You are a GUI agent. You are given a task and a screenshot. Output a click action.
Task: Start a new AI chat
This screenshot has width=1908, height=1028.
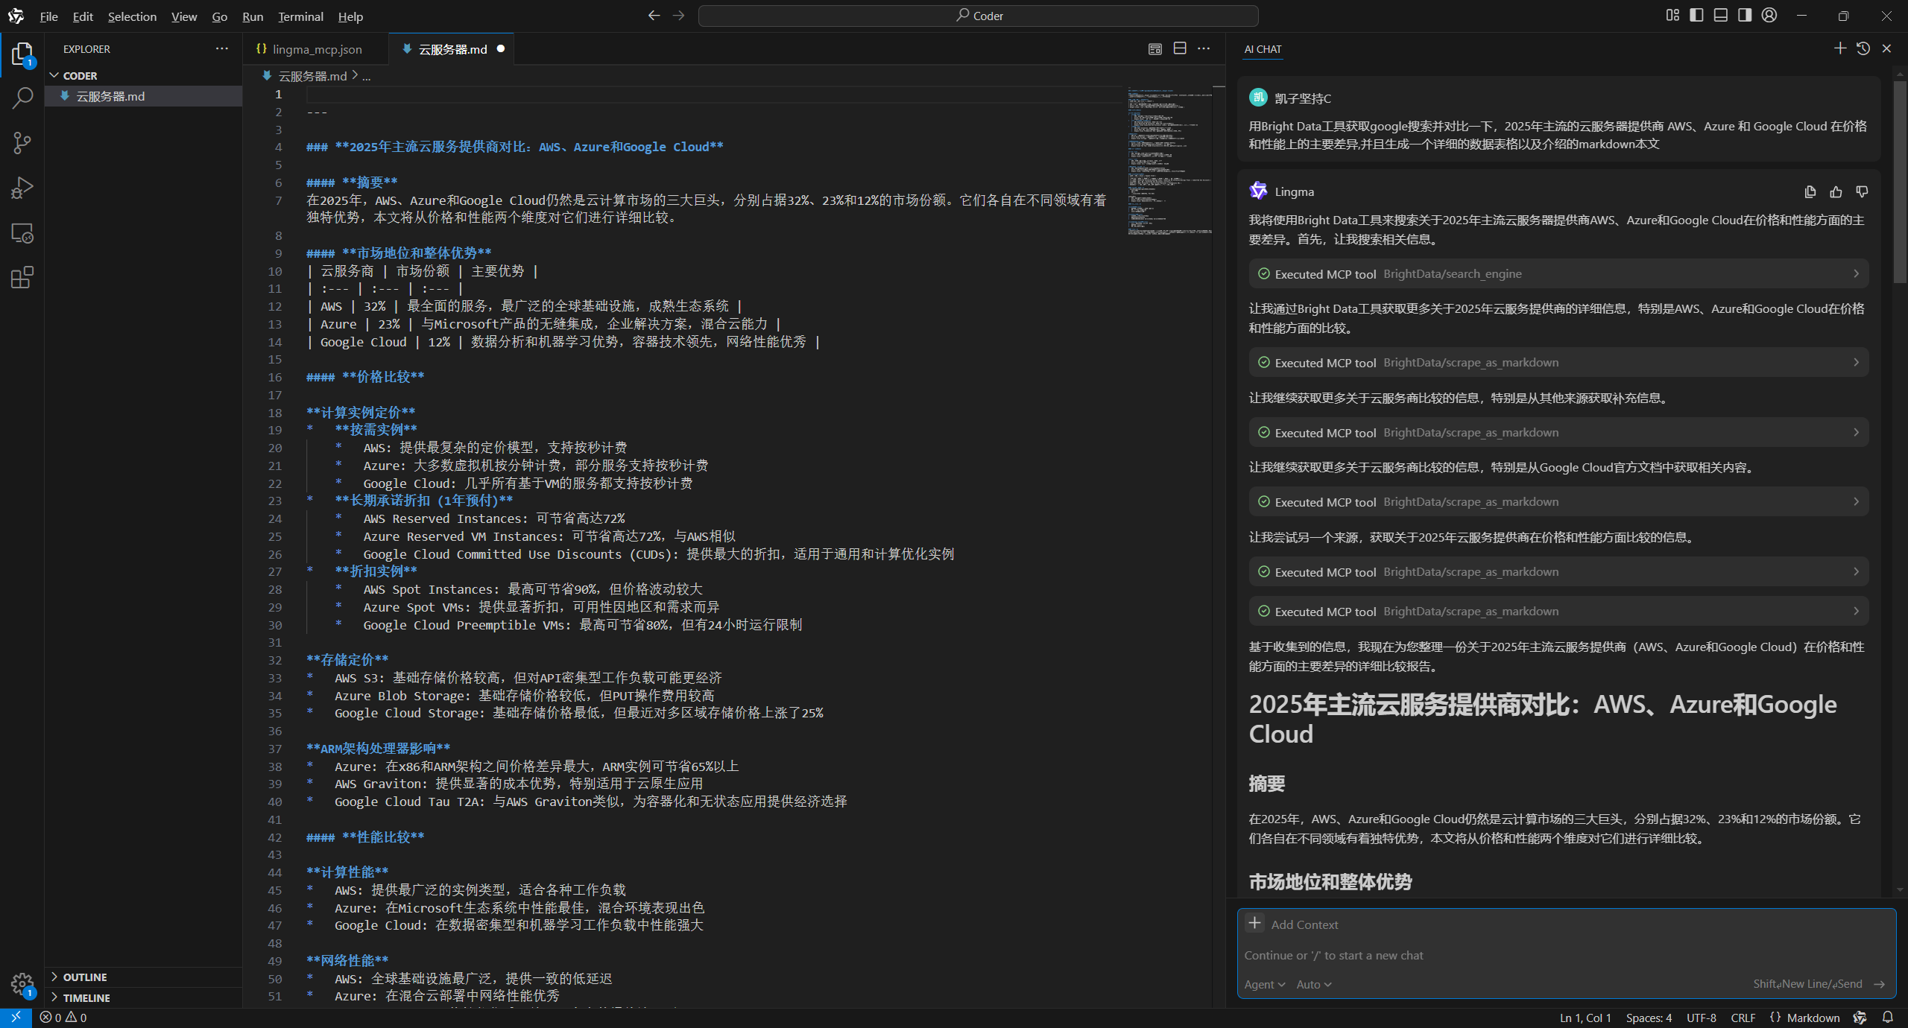[x=1840, y=49]
